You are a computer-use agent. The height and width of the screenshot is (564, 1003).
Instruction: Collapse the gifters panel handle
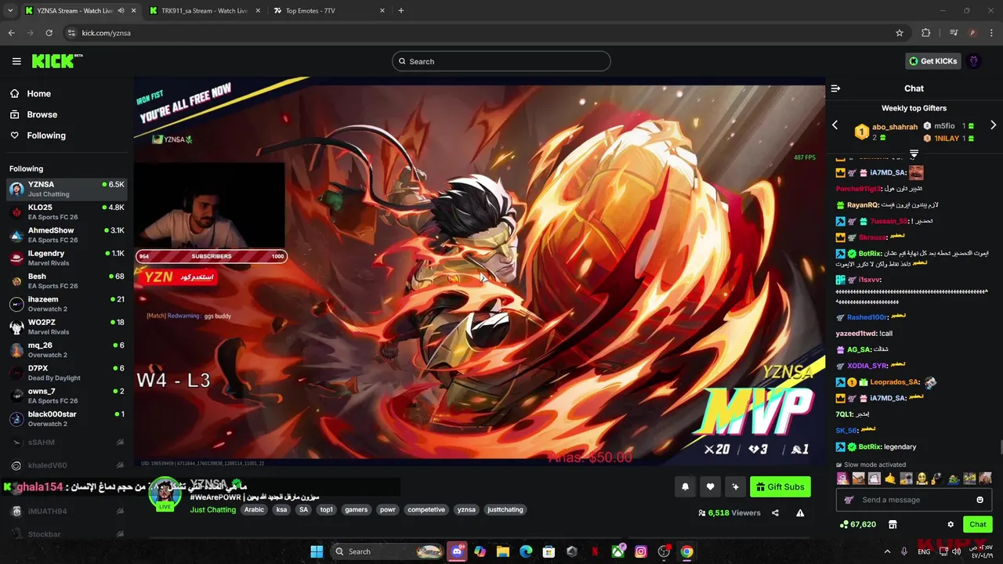pos(914,154)
